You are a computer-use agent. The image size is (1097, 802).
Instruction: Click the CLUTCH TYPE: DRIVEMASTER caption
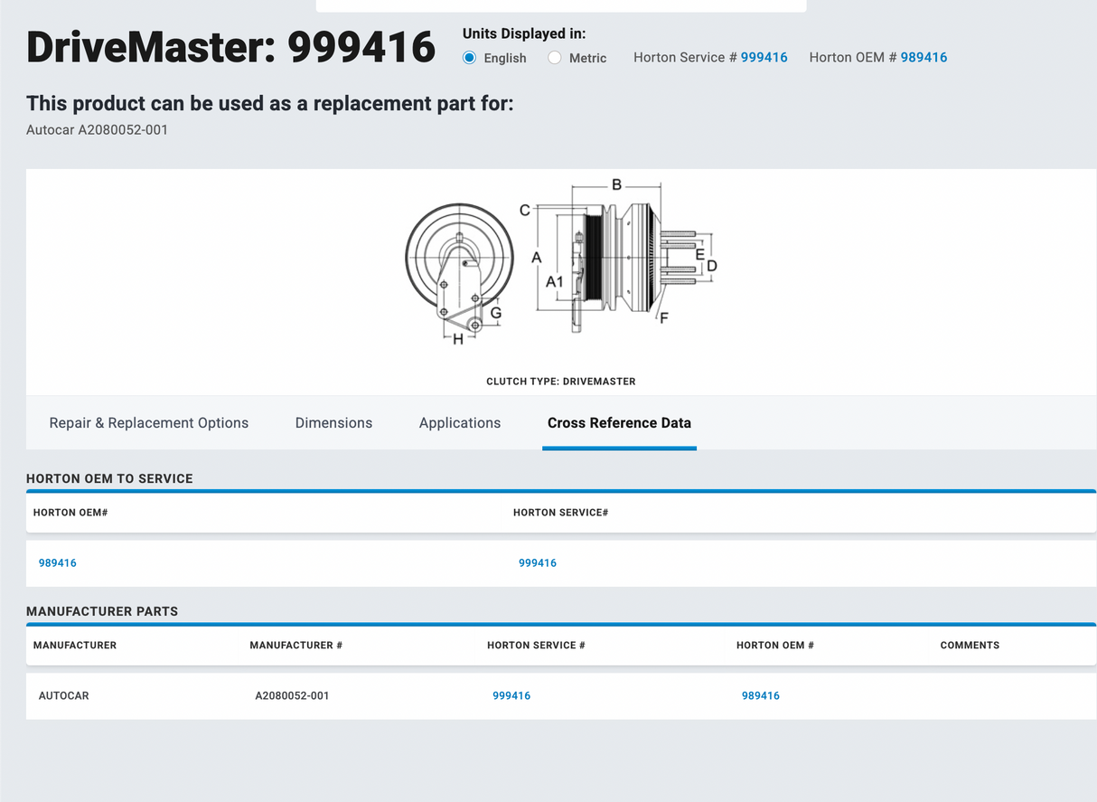560,382
